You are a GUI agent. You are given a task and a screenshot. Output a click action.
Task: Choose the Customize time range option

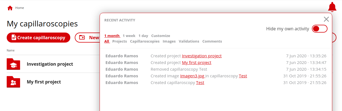pos(161,36)
